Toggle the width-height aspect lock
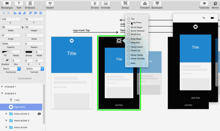220x131 pixels. pyautogui.click(x=23, y=27)
